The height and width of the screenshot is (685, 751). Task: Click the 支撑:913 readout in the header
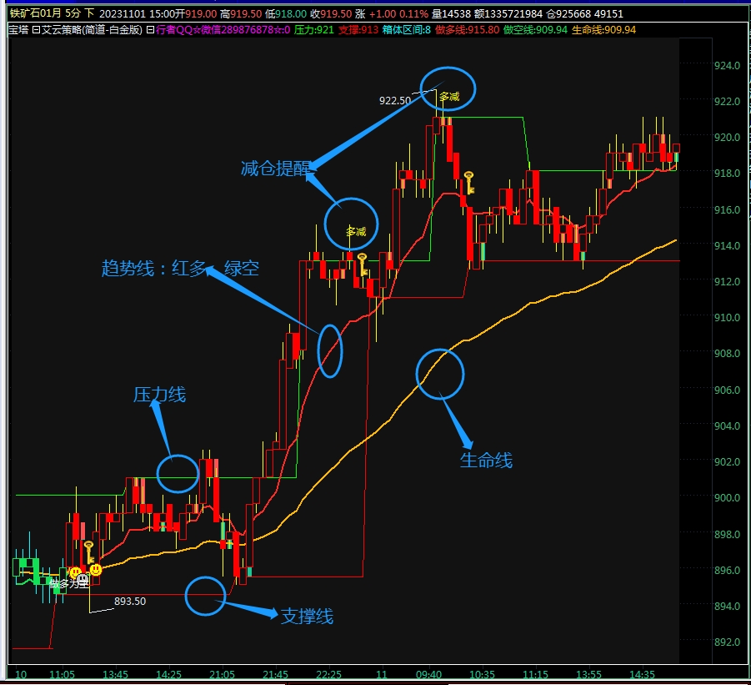click(x=359, y=30)
